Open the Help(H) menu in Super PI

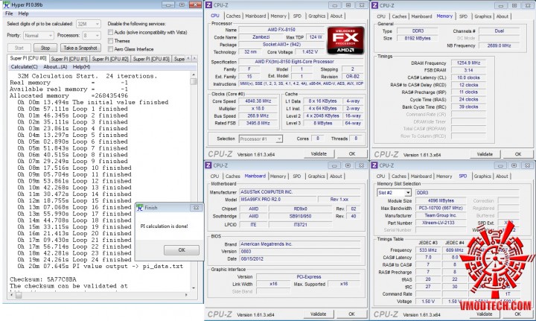click(81, 67)
